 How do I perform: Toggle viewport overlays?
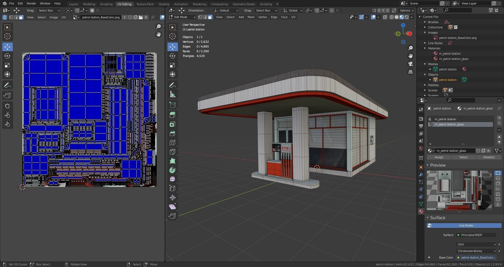coord(373,17)
